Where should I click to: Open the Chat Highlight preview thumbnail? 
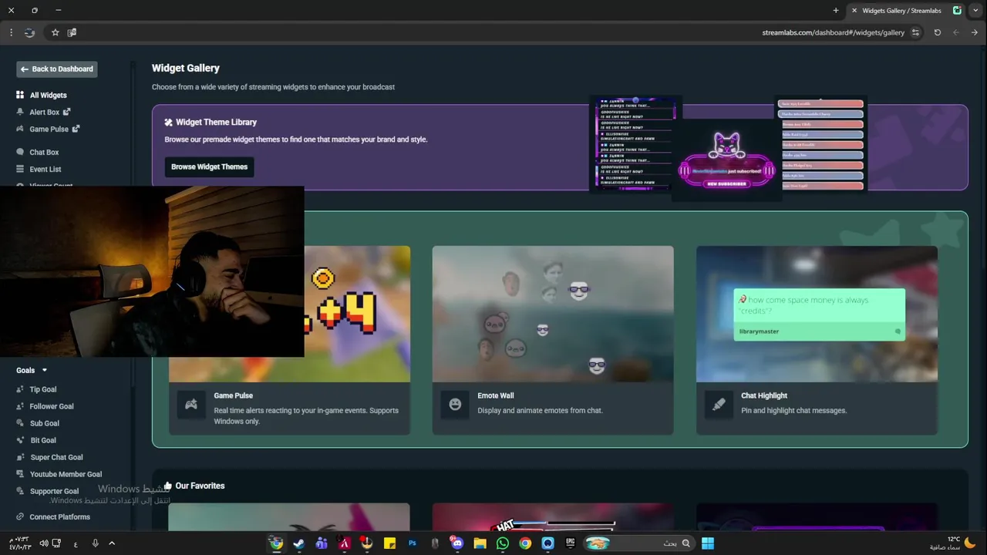pos(817,314)
